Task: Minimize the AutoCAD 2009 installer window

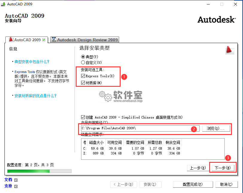Action: [208, 4]
